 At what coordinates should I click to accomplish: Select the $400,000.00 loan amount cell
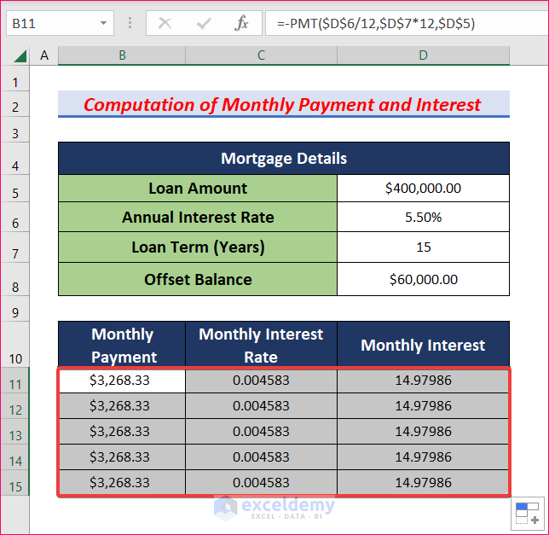click(424, 188)
